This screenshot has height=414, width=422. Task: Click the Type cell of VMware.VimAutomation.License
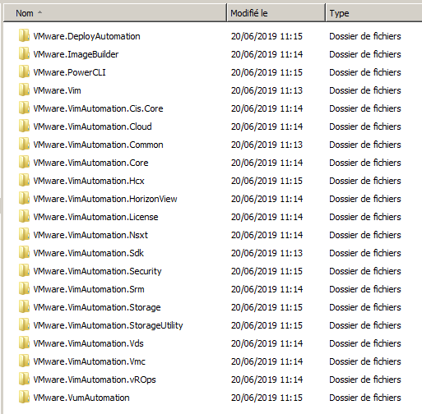coord(365,217)
